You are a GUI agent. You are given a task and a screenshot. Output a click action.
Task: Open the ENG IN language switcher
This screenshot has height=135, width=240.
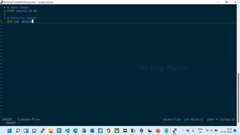200,130
